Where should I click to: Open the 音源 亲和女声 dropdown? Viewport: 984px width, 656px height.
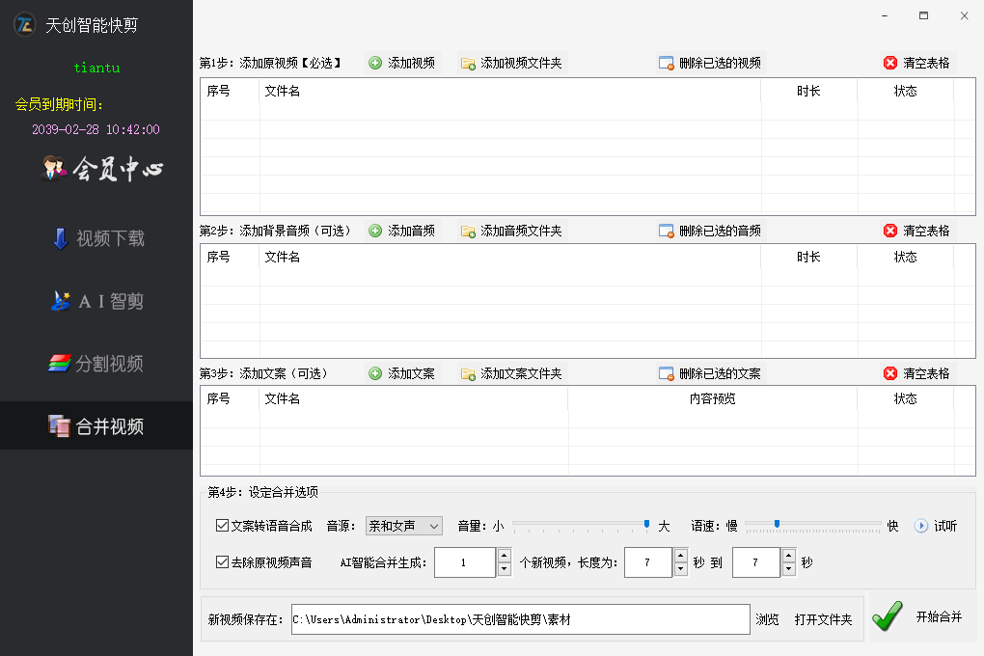[403, 526]
